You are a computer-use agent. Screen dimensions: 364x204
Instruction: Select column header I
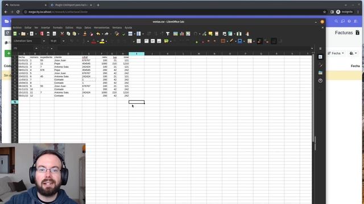click(136, 54)
